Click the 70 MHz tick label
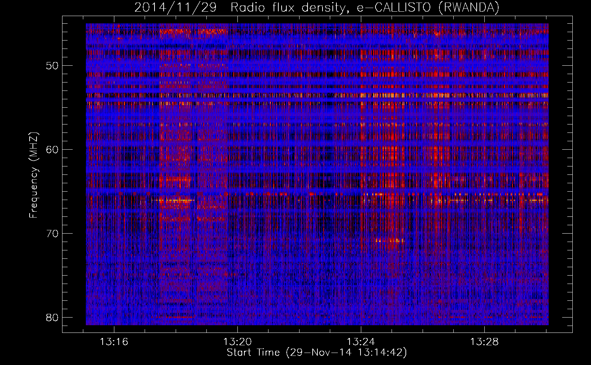 (x=52, y=234)
